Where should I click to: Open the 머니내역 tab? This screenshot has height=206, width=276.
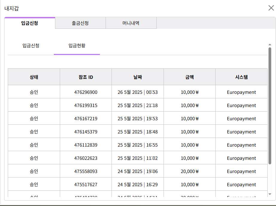(131, 23)
